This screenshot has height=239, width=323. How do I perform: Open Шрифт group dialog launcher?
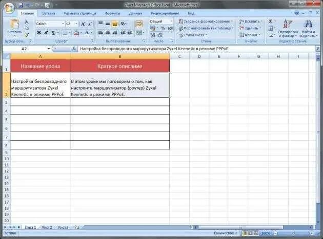coord(92,41)
